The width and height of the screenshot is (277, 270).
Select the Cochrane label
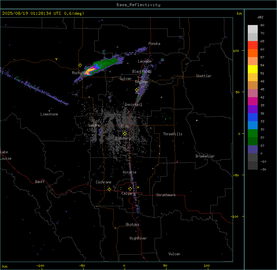coord(103,182)
